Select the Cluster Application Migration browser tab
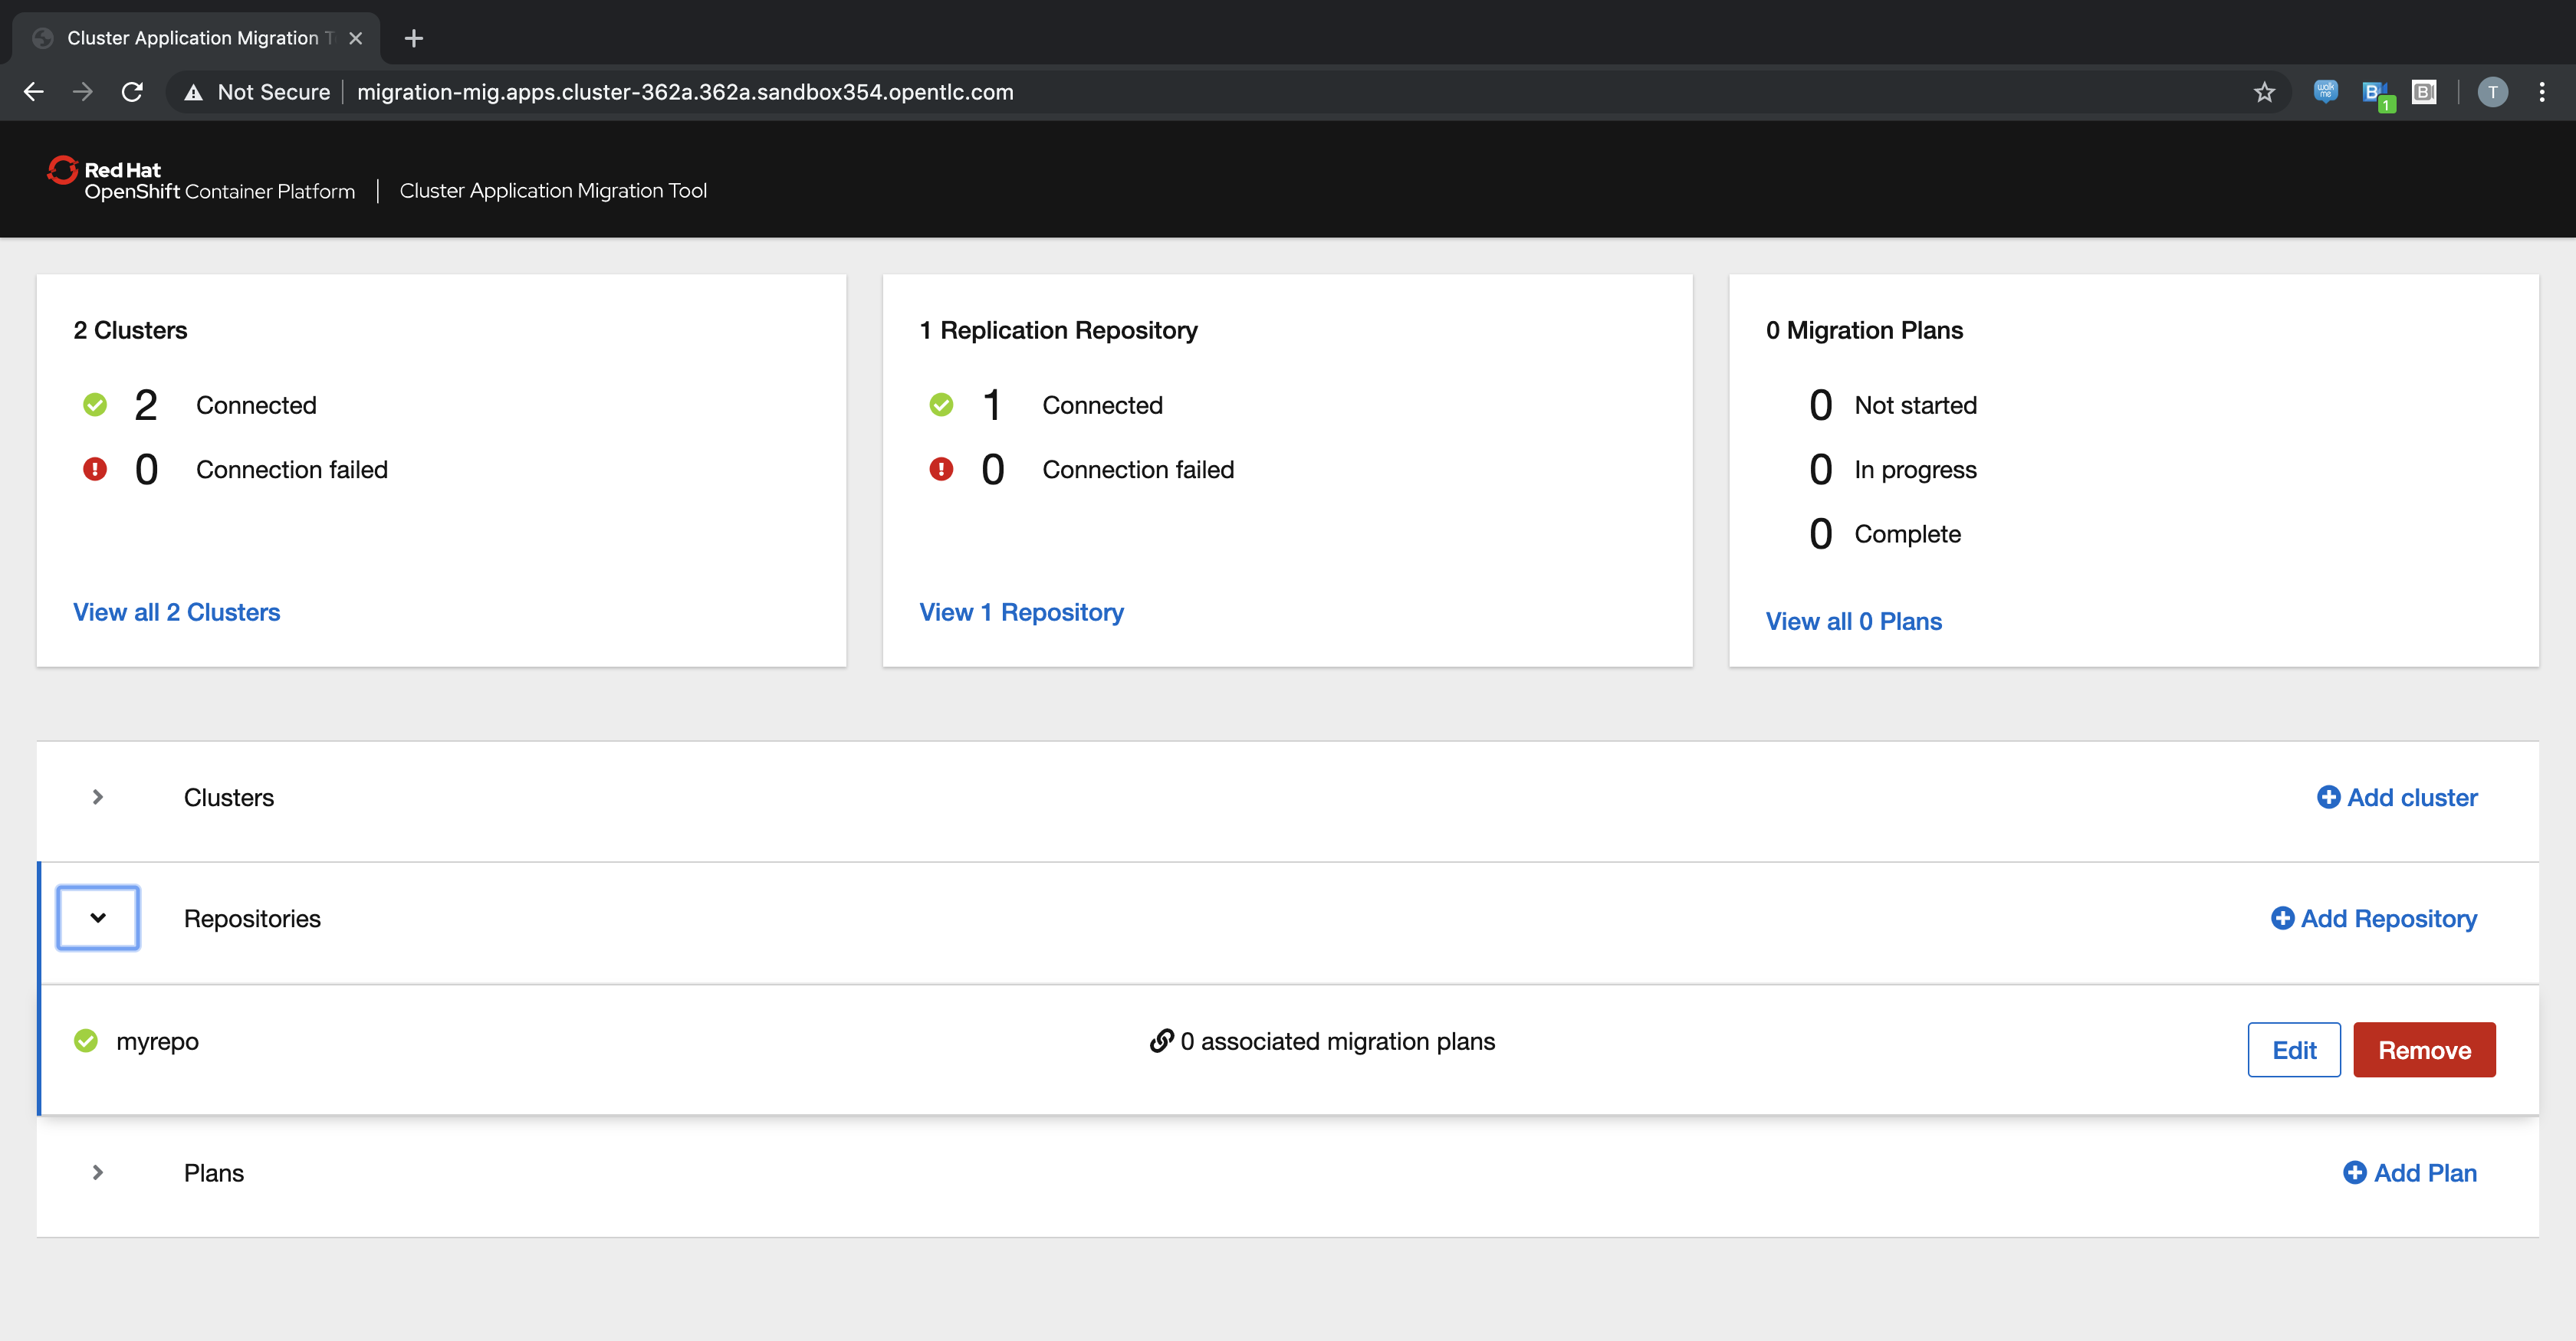The width and height of the screenshot is (2576, 1341). 196,38
